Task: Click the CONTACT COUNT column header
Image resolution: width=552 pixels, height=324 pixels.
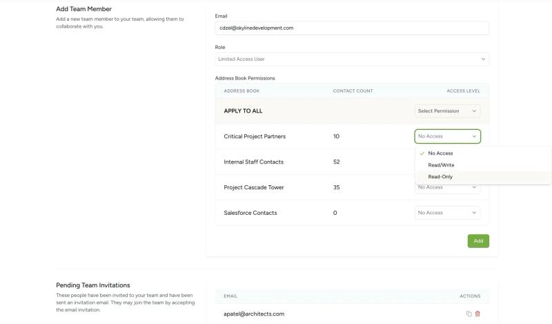Action: [x=353, y=91]
